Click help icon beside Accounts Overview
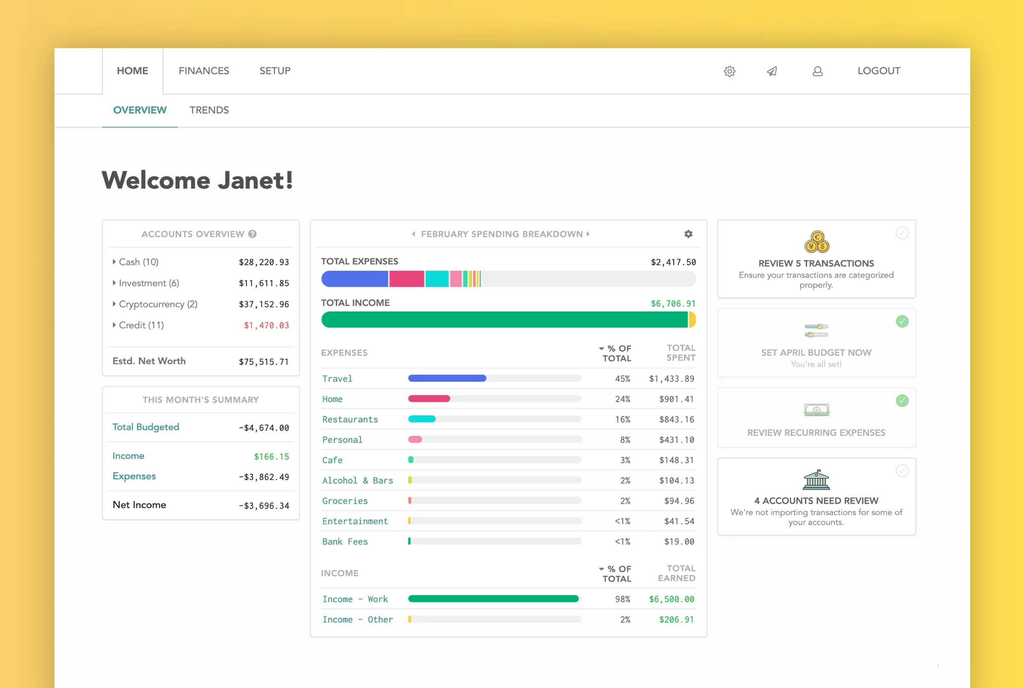1024x688 pixels. tap(253, 234)
